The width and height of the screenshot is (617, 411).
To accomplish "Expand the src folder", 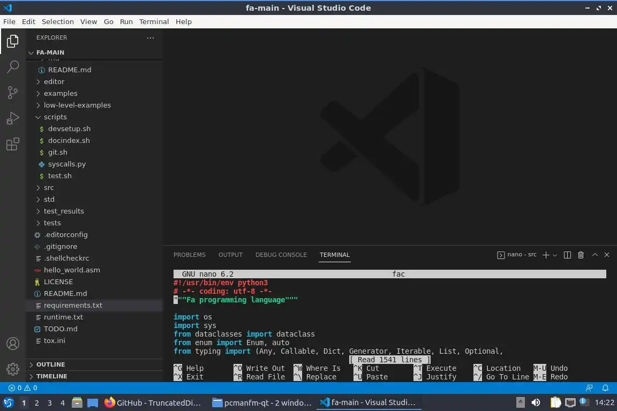I will coord(94,188).
